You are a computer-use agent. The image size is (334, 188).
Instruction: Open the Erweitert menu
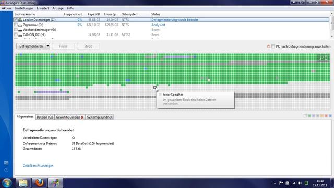point(43,8)
